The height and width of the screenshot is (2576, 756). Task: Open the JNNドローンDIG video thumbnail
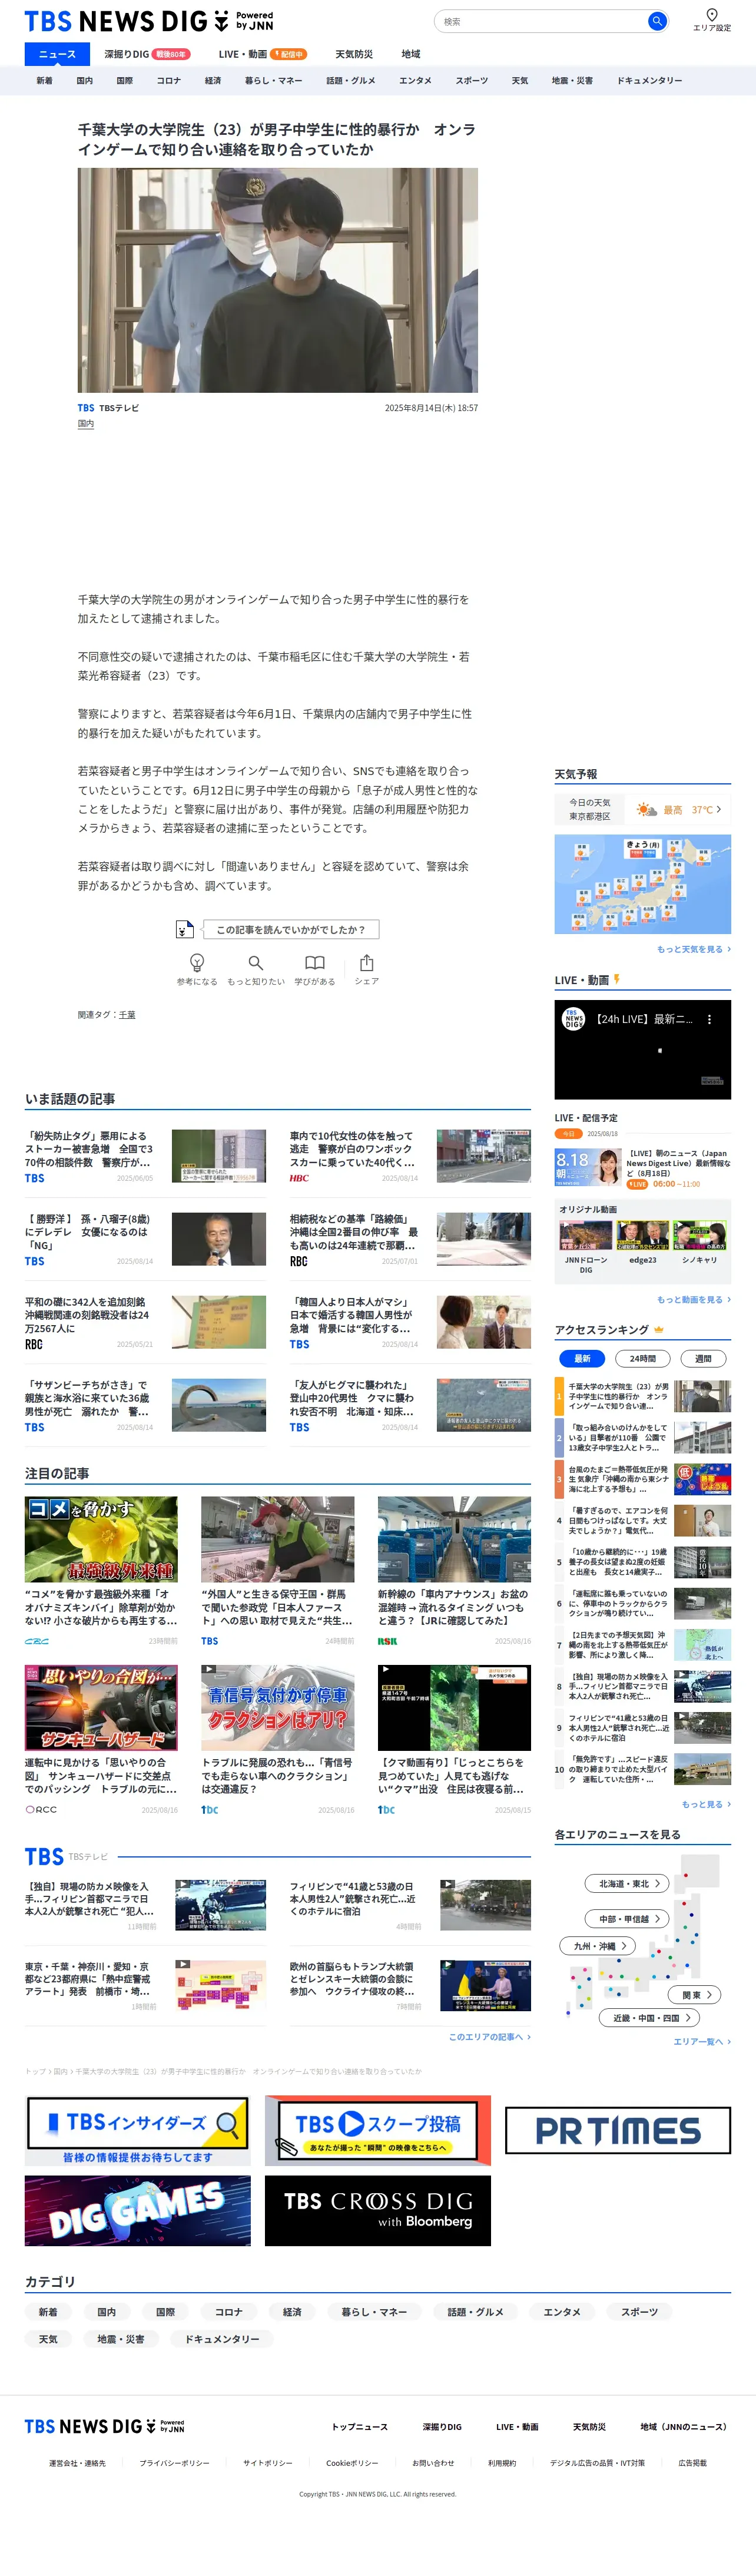[585, 1236]
